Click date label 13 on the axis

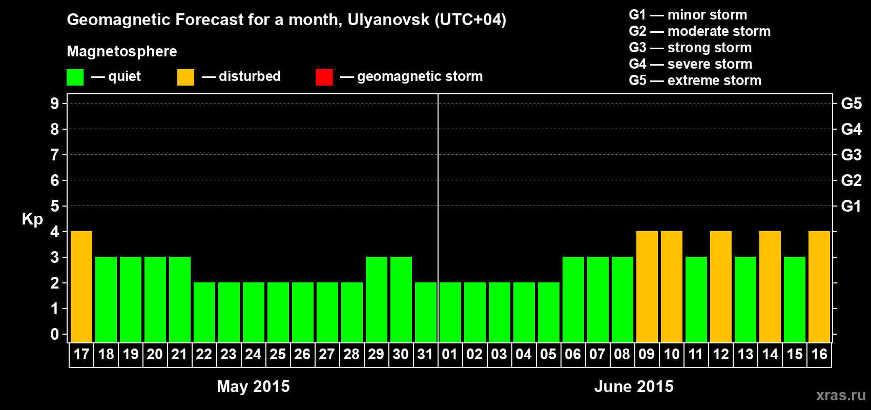pos(745,355)
